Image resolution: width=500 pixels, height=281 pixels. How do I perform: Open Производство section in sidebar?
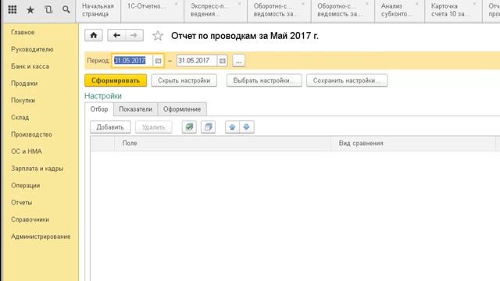pos(31,134)
